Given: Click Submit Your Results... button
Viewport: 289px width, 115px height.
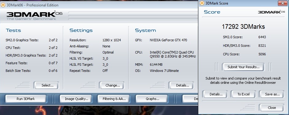Looking at the screenshot, I should point(243,67).
